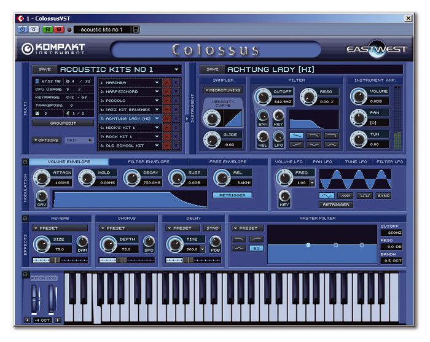430x342 pixels.
Task: Select the 6: Nick's Kit 1 slot
Action: pyautogui.click(x=130, y=128)
